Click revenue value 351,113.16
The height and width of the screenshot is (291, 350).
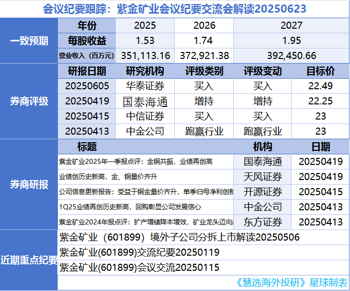[x=146, y=55]
